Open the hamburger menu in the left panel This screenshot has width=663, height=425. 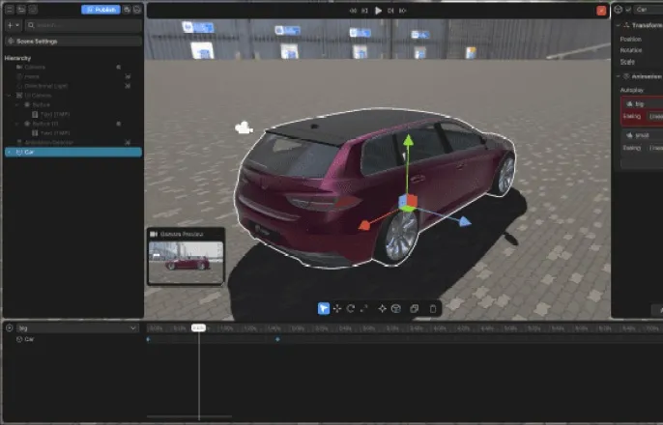click(x=10, y=10)
